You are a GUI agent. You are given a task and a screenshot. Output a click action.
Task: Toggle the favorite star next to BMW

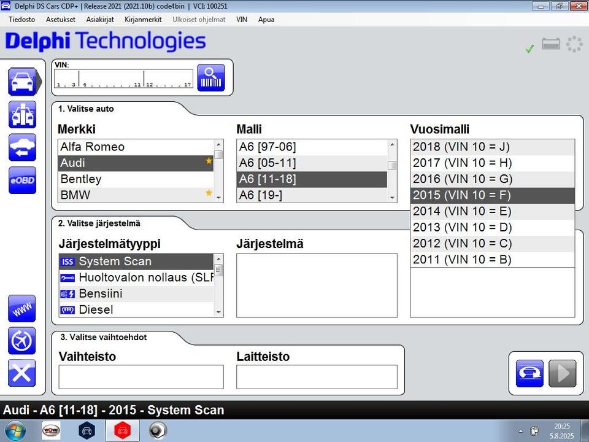(209, 194)
